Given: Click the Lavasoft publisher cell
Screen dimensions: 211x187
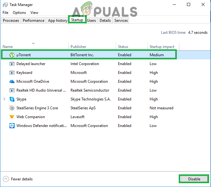Looking at the screenshot, I should pyautogui.click(x=78, y=117).
